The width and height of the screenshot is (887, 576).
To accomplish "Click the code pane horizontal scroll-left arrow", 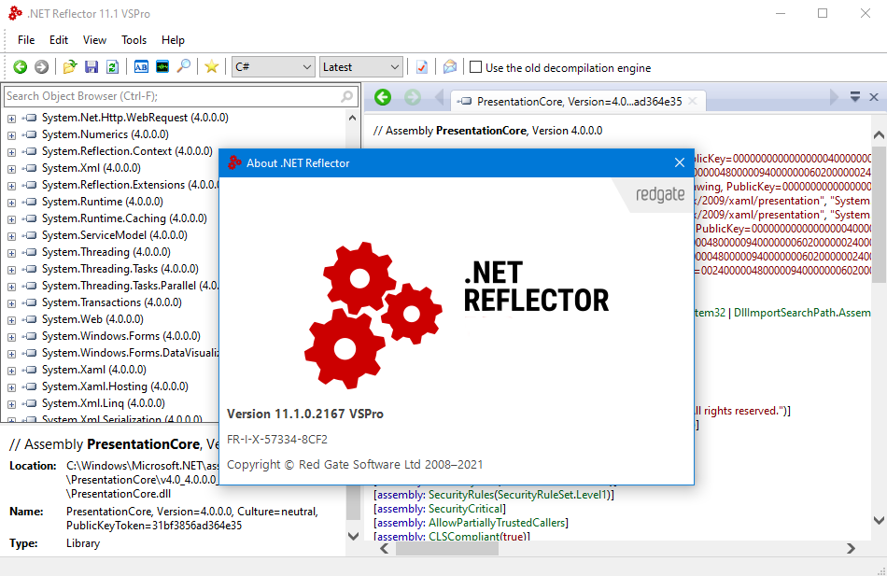I will [384, 548].
